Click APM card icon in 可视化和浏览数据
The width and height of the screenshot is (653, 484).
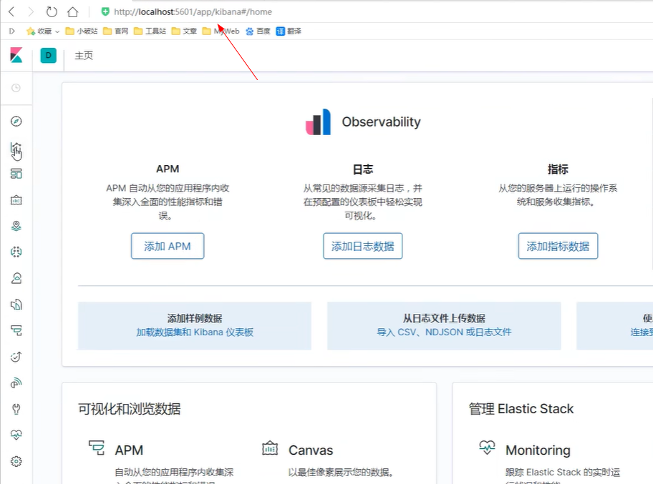coord(97,448)
